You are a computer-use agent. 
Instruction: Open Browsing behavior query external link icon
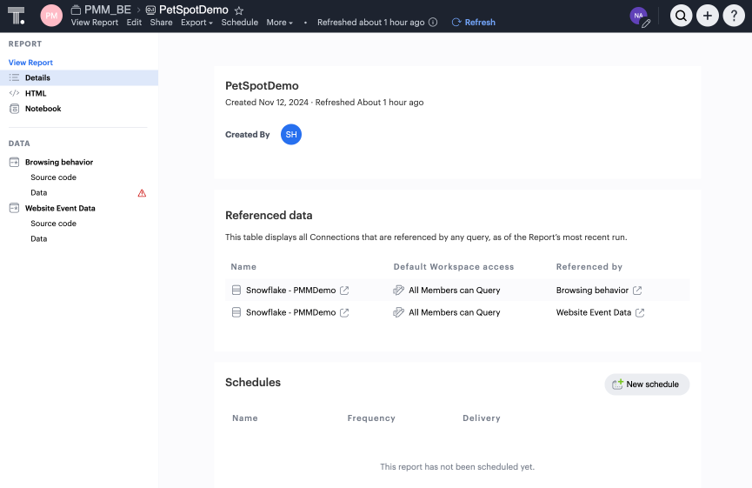tap(637, 291)
